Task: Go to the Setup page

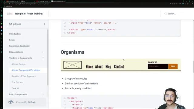Action: click(x=12, y=40)
